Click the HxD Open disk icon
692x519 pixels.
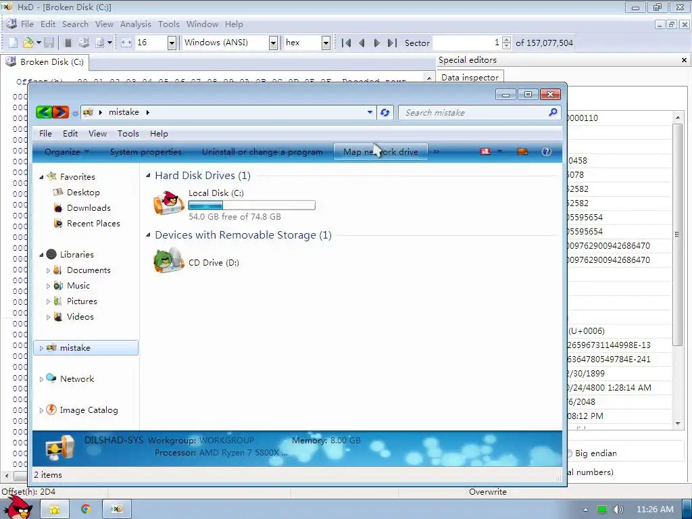[84, 43]
